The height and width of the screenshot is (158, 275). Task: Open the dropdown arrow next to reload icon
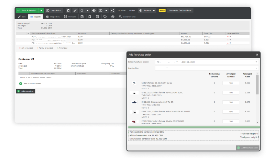(87, 11)
